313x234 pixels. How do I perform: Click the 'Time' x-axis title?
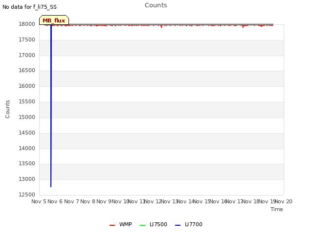[x=277, y=209]
